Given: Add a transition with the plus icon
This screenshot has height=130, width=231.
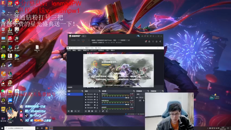Looking at the screenshot, I should click(140, 101).
